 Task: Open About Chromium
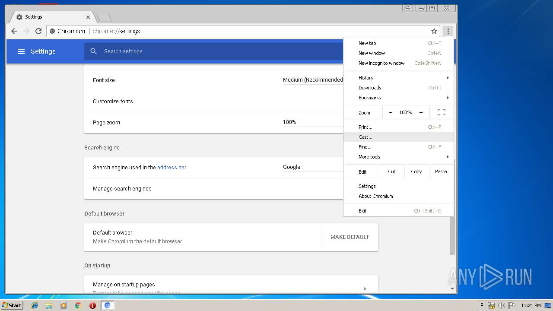398,196
